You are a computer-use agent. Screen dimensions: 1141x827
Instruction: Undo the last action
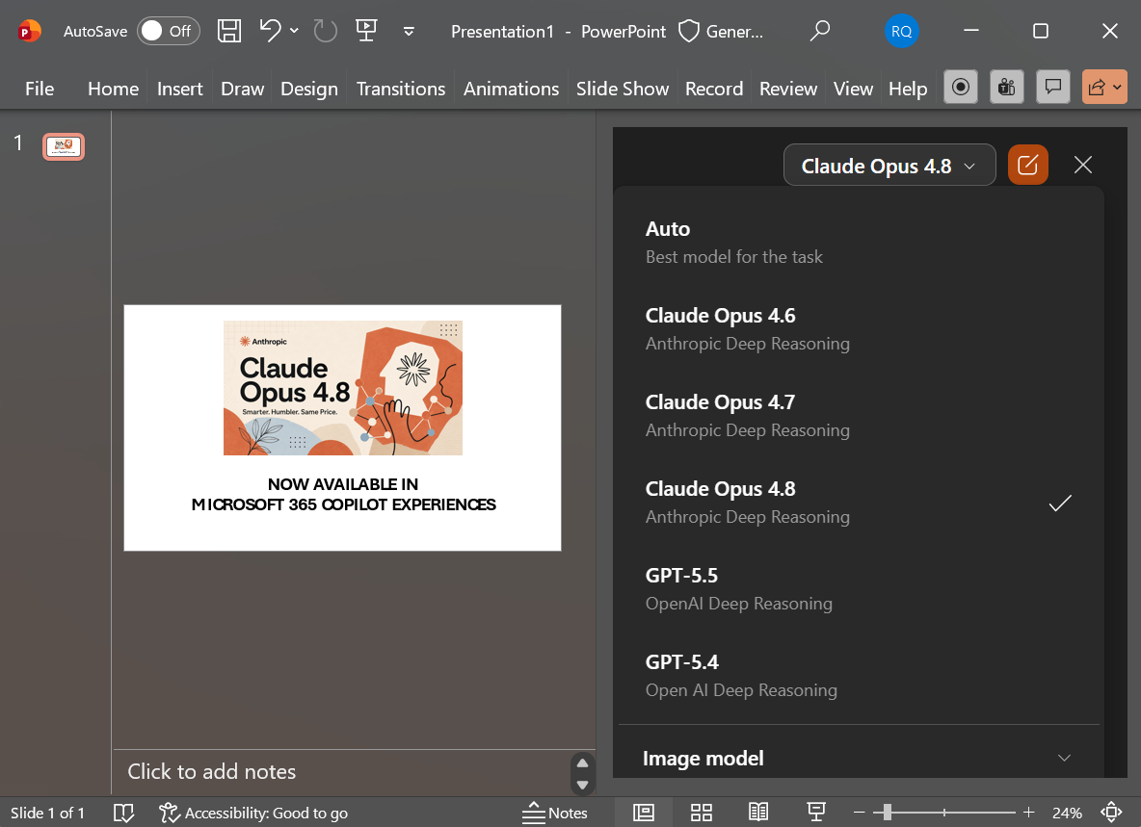[x=270, y=31]
